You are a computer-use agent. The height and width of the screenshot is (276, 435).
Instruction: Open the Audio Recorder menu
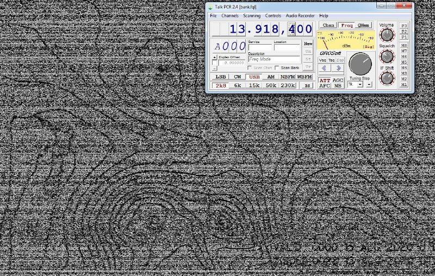[x=300, y=16]
